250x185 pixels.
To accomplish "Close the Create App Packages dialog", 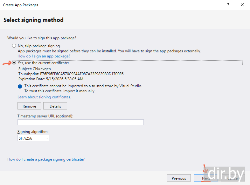I will pyautogui.click(x=242, y=5).
